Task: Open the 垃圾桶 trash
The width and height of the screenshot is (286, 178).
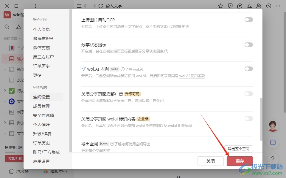Action: pyautogui.click(x=19, y=171)
